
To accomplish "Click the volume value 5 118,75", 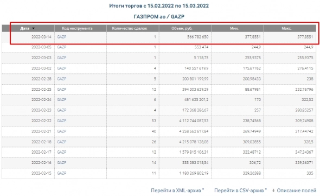I will [x=201, y=58].
